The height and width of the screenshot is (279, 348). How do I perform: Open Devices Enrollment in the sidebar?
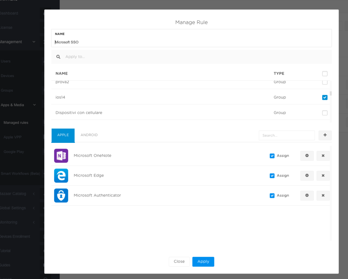pyautogui.click(x=15, y=237)
